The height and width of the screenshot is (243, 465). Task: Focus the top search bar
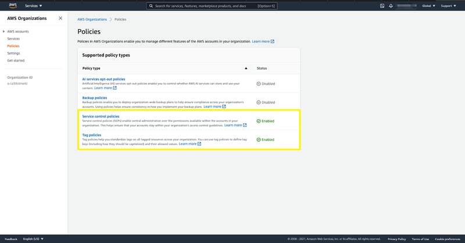(x=212, y=6)
